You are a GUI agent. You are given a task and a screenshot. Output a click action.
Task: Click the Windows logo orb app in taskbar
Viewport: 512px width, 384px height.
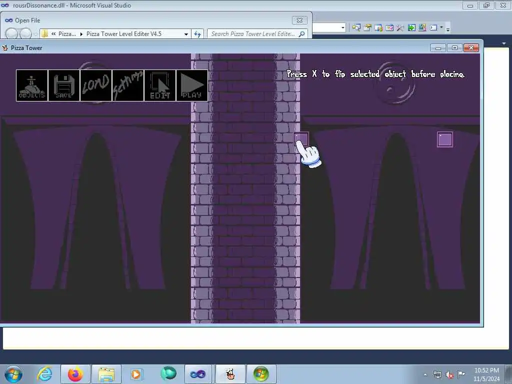click(x=261, y=374)
